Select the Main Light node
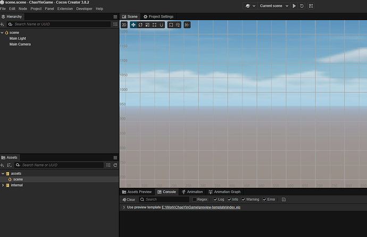 pos(18,38)
